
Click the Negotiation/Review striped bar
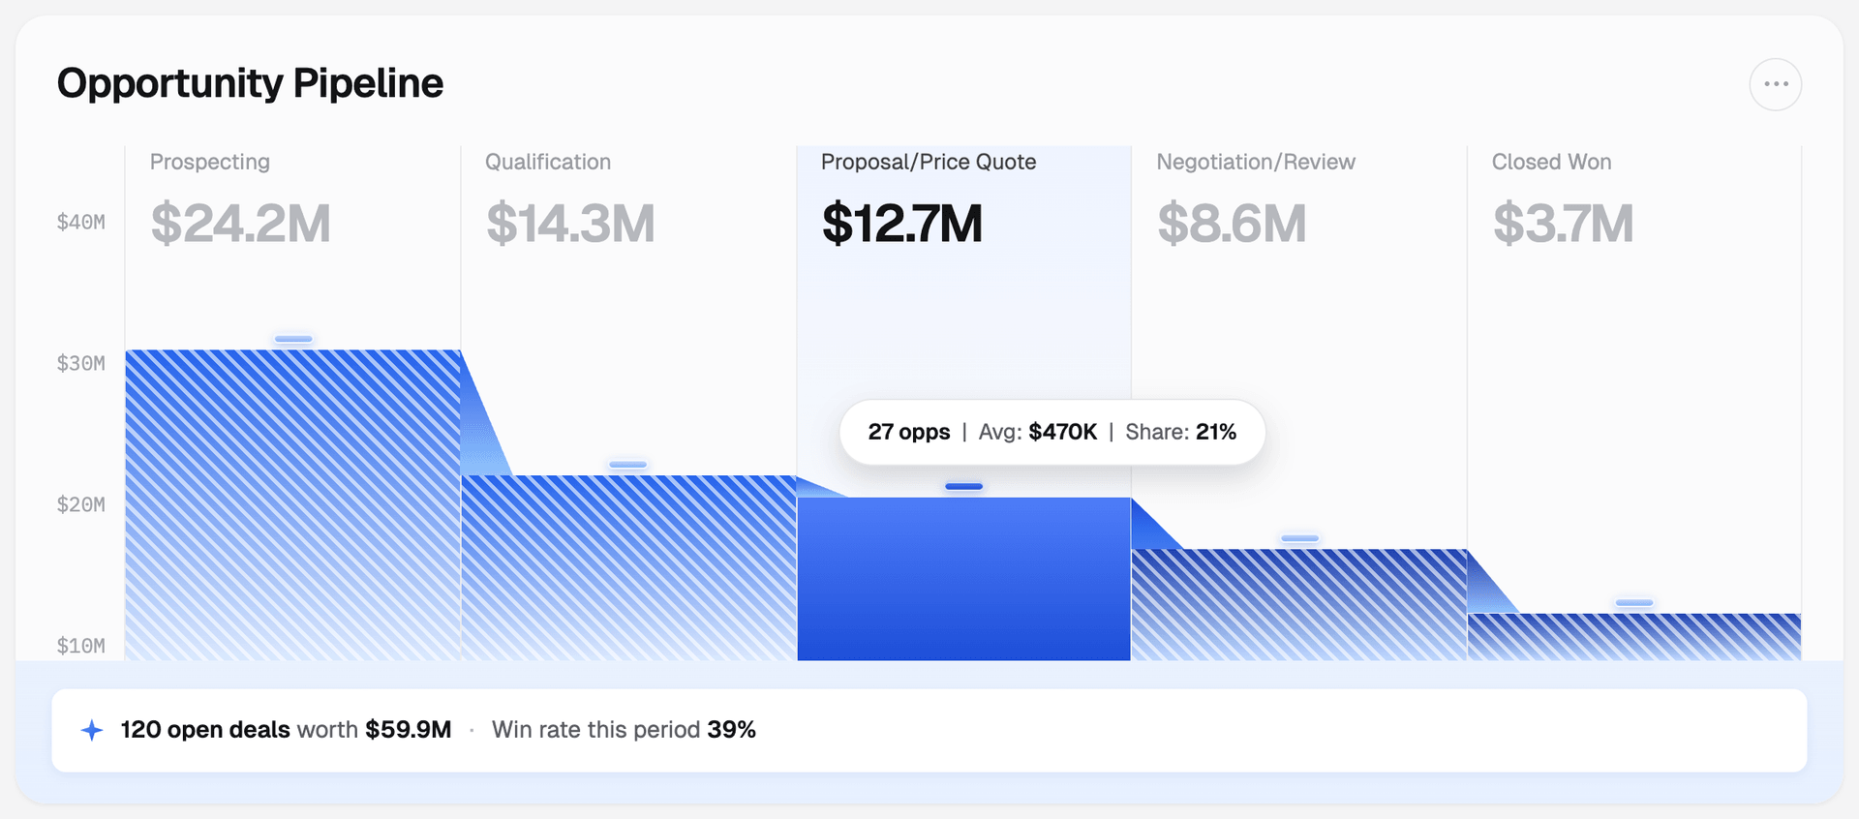pyautogui.click(x=1299, y=605)
